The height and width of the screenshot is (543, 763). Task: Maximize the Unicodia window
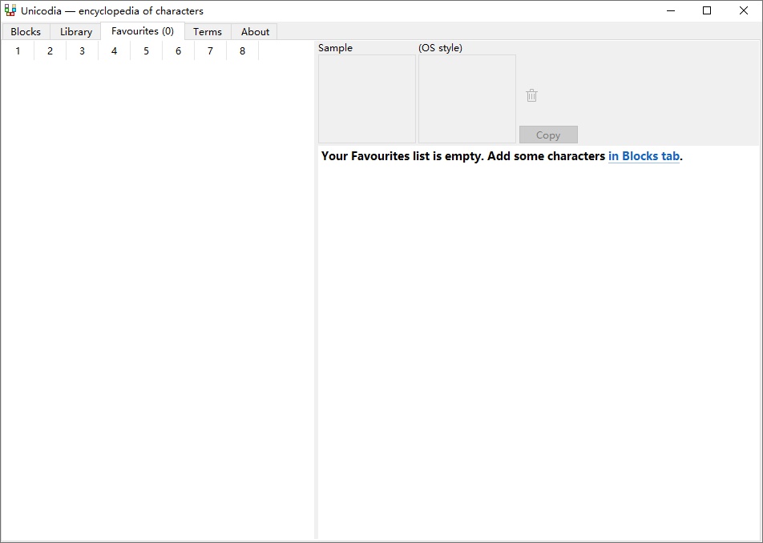point(706,10)
